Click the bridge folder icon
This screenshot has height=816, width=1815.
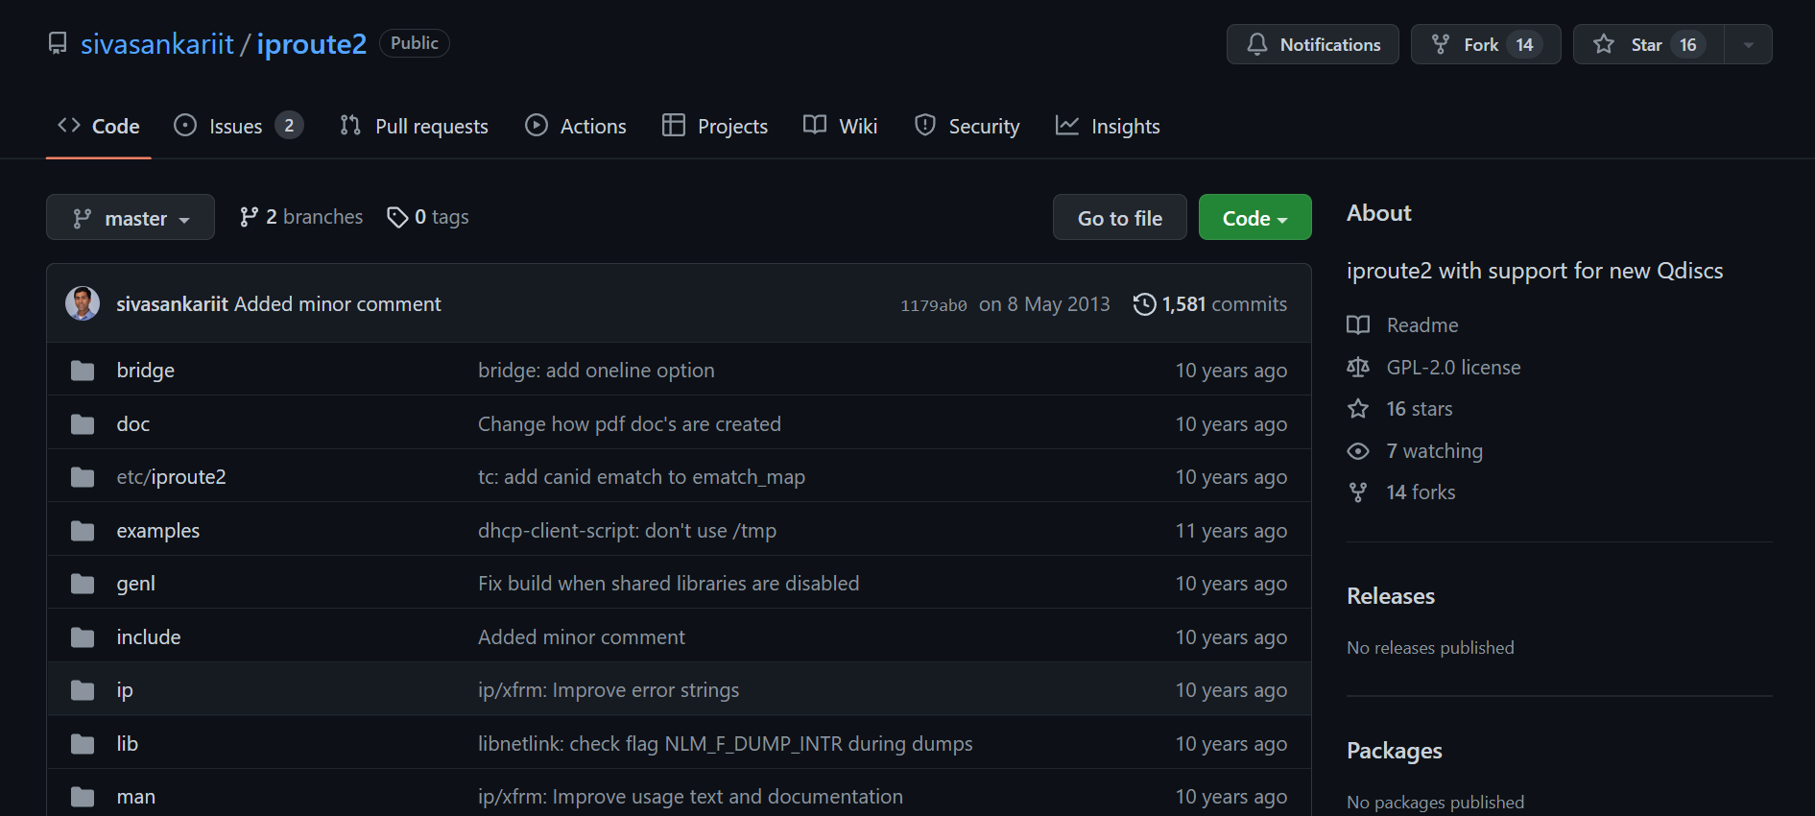pos(83,371)
